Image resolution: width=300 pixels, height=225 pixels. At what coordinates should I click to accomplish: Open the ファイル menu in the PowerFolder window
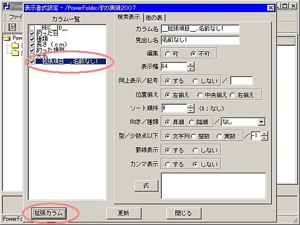[x=15, y=17]
